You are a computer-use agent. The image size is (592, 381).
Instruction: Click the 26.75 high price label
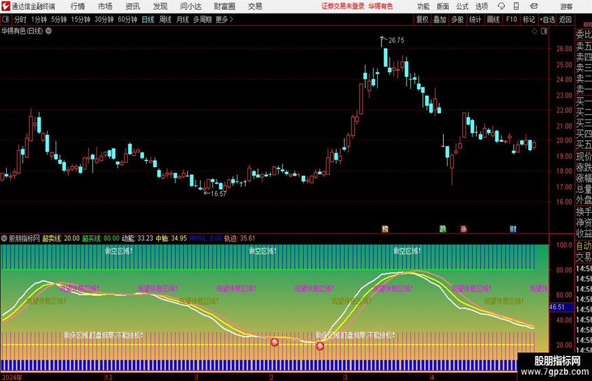(x=396, y=40)
